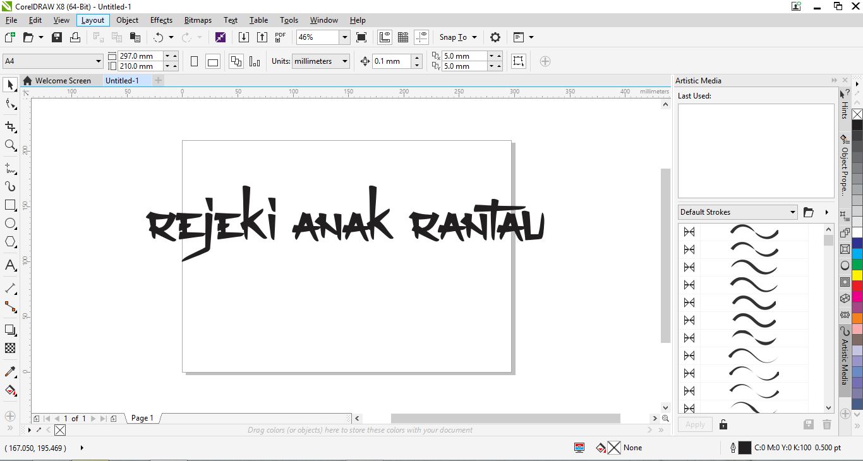Activate the Zoom tool
The image size is (863, 461).
tap(9, 146)
